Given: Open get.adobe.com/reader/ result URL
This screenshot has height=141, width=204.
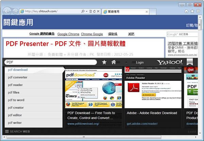Looking at the screenshot, I should (x=142, y=124).
